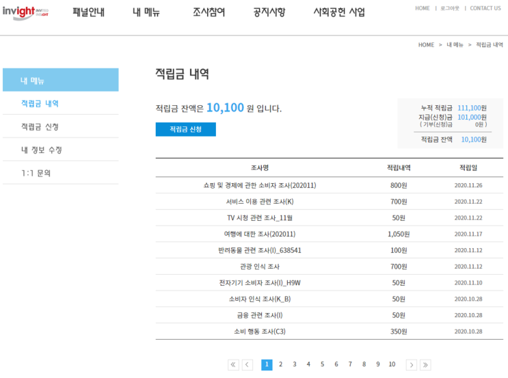Click row 금융 관련 조사(I)
The width and height of the screenshot is (508, 378).
point(330,315)
